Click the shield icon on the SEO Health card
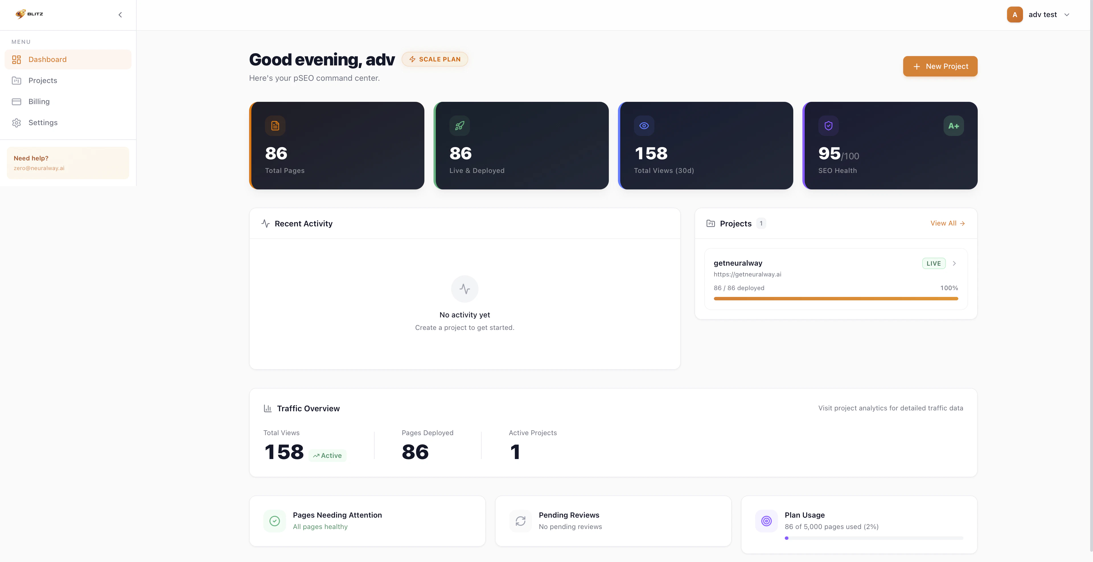This screenshot has width=1093, height=562. pyautogui.click(x=828, y=126)
